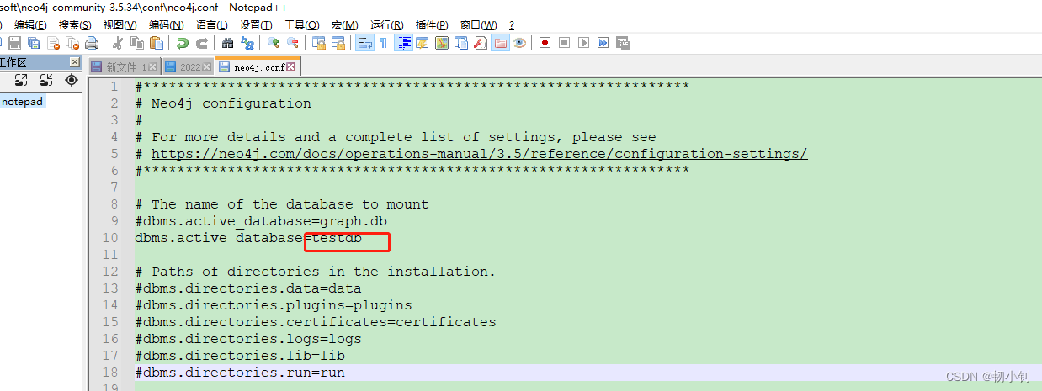1042x391 pixels.
Task: Open the Document List panel icon
Action: 461,42
